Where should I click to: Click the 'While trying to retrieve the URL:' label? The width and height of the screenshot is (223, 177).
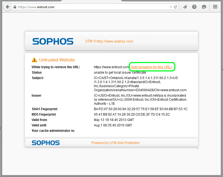pos(56,67)
